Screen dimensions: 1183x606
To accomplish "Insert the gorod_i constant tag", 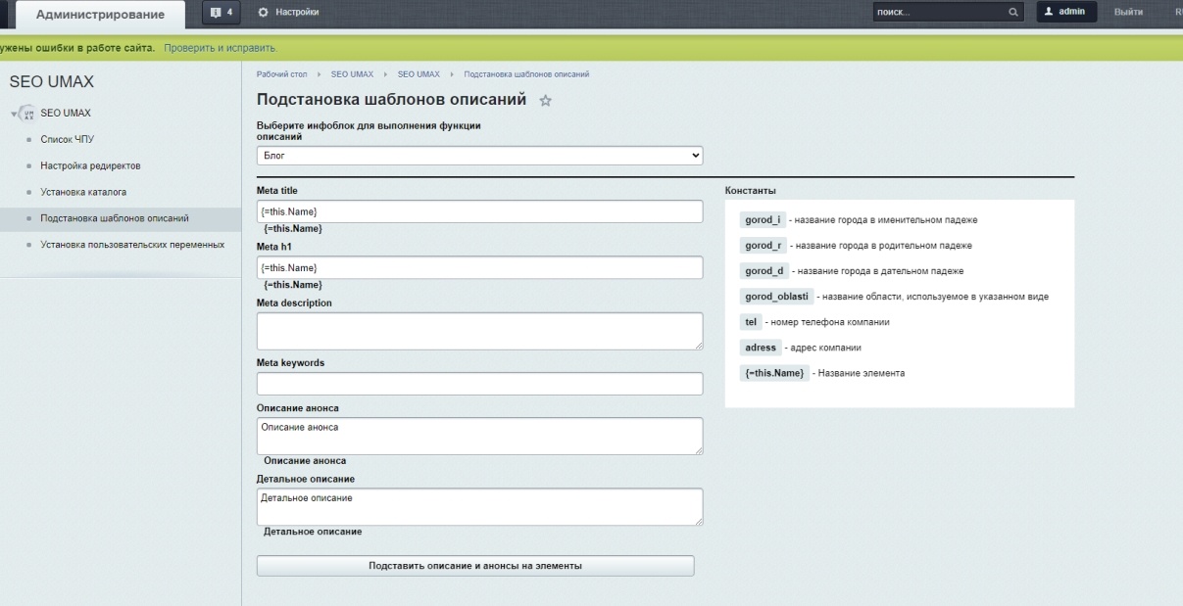I will 763,220.
